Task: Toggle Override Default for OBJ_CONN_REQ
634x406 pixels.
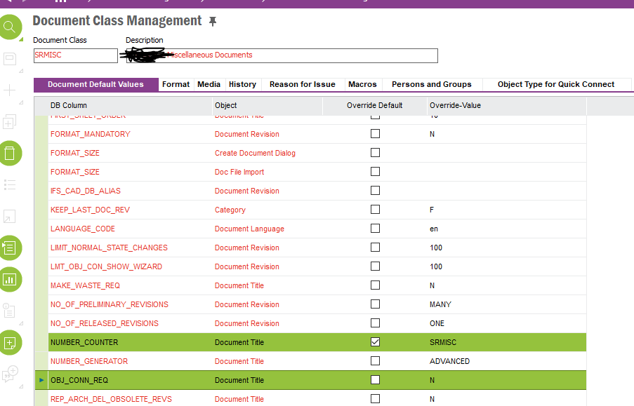Action: (375, 380)
